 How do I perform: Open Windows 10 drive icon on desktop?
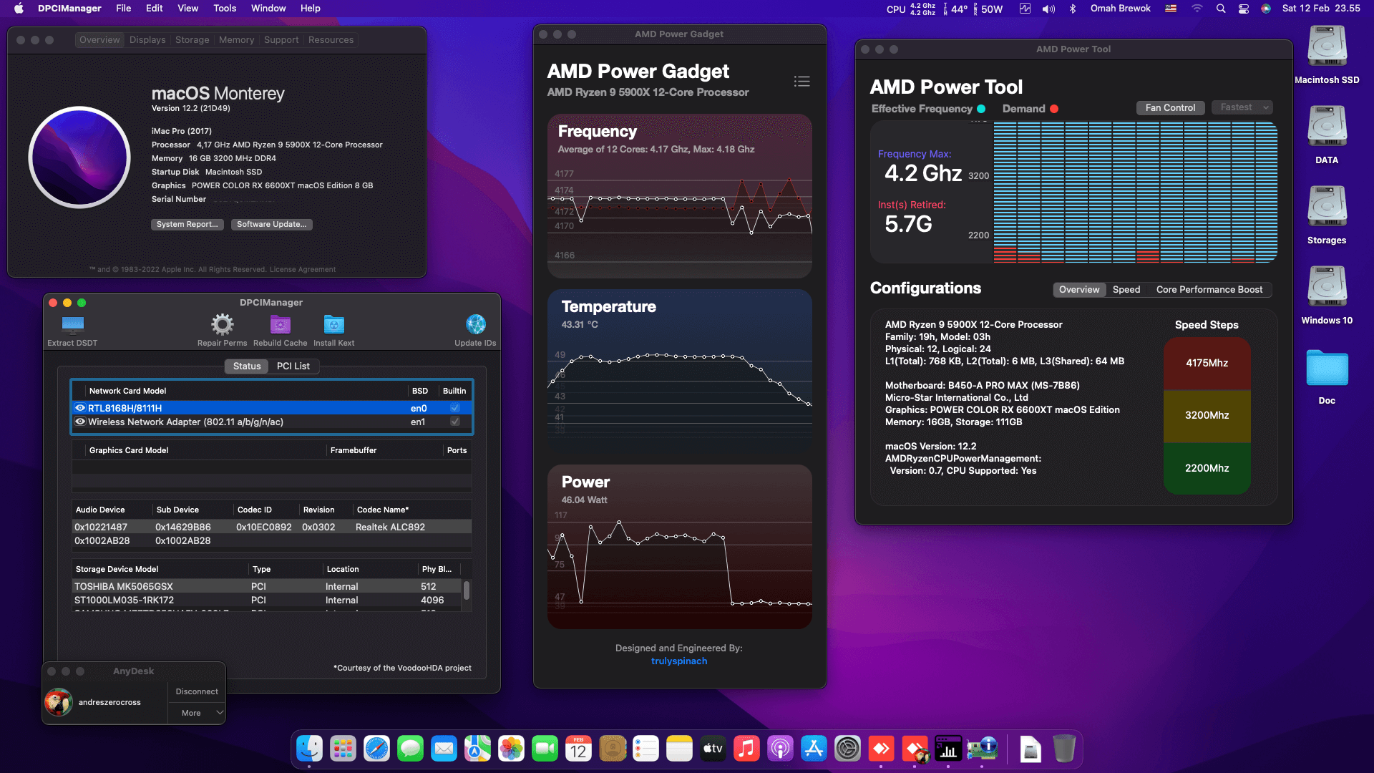tap(1327, 288)
